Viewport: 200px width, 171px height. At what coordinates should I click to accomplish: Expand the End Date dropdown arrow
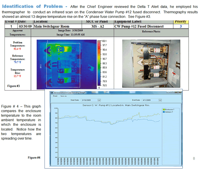pos(160,100)
